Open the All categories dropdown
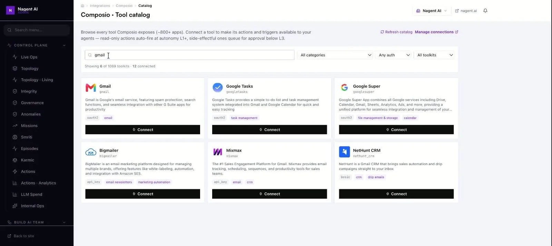 335,55
